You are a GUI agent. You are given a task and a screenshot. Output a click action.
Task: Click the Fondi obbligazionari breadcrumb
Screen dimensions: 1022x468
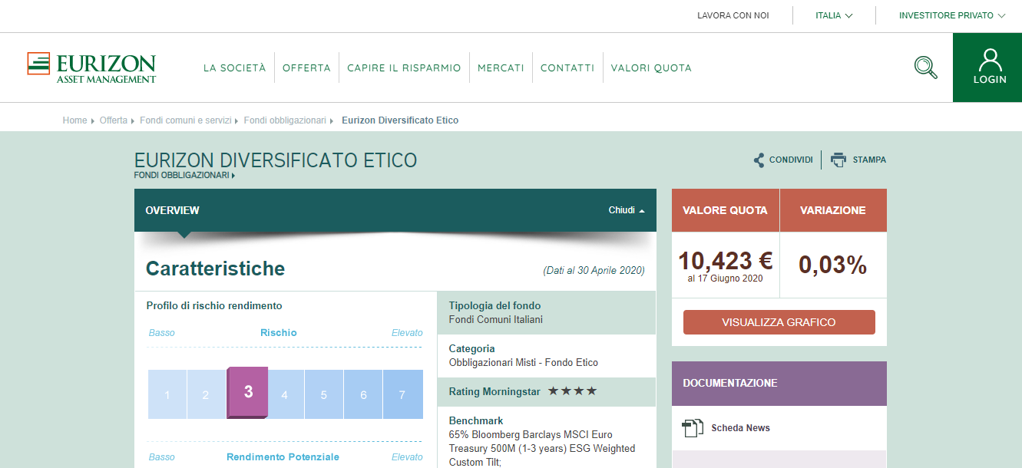coord(285,120)
